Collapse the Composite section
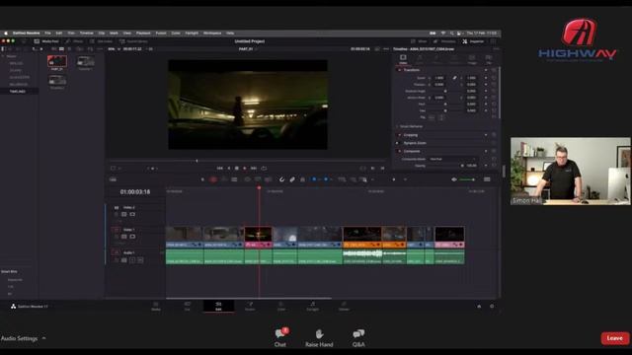632x355 pixels. pyautogui.click(x=412, y=151)
